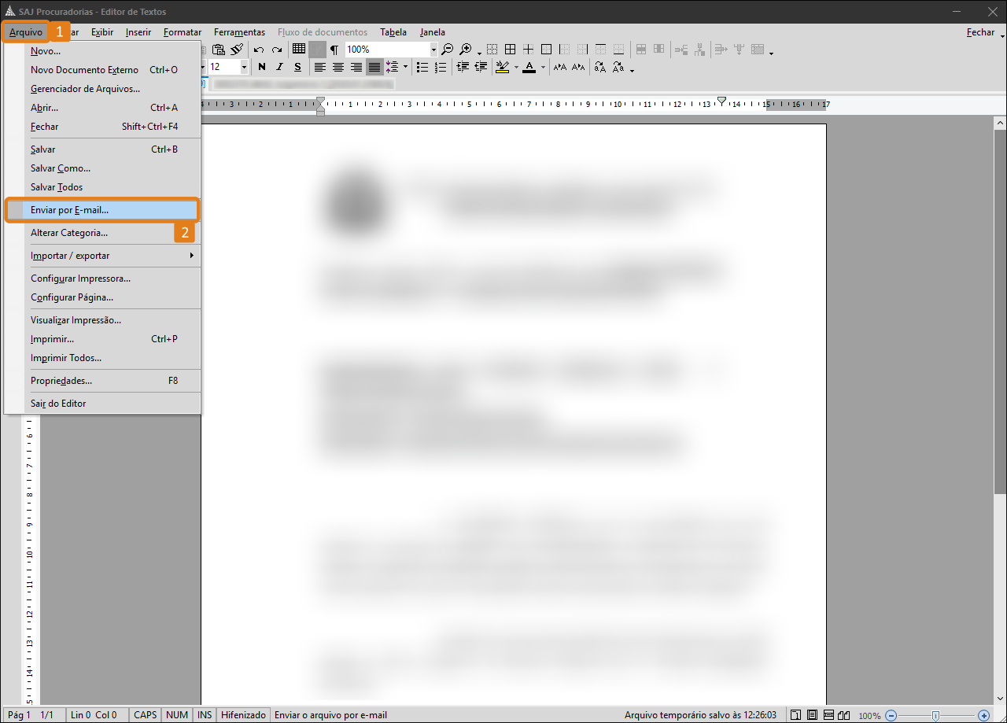Click the format painter brush icon
1007x723 pixels.
click(x=237, y=49)
